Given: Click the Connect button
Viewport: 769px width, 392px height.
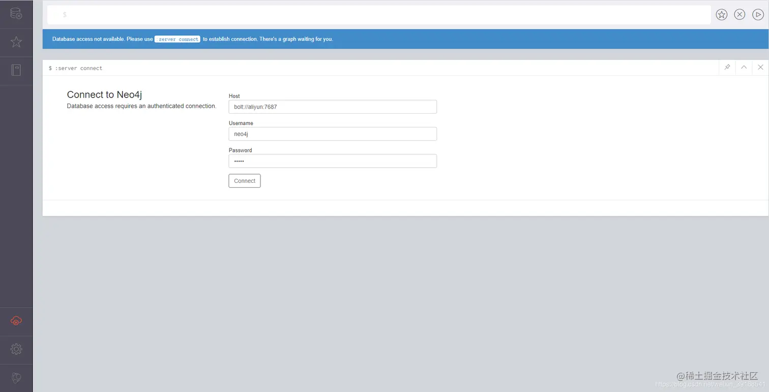Looking at the screenshot, I should [x=245, y=181].
